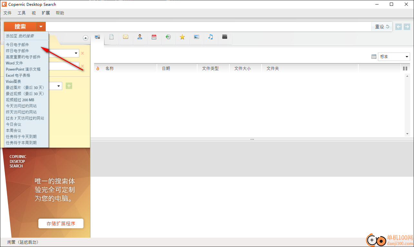Image resolution: width=414 pixels, height=247 pixels.
Task: Expand the 标准 view dropdown
Action: (x=407, y=57)
